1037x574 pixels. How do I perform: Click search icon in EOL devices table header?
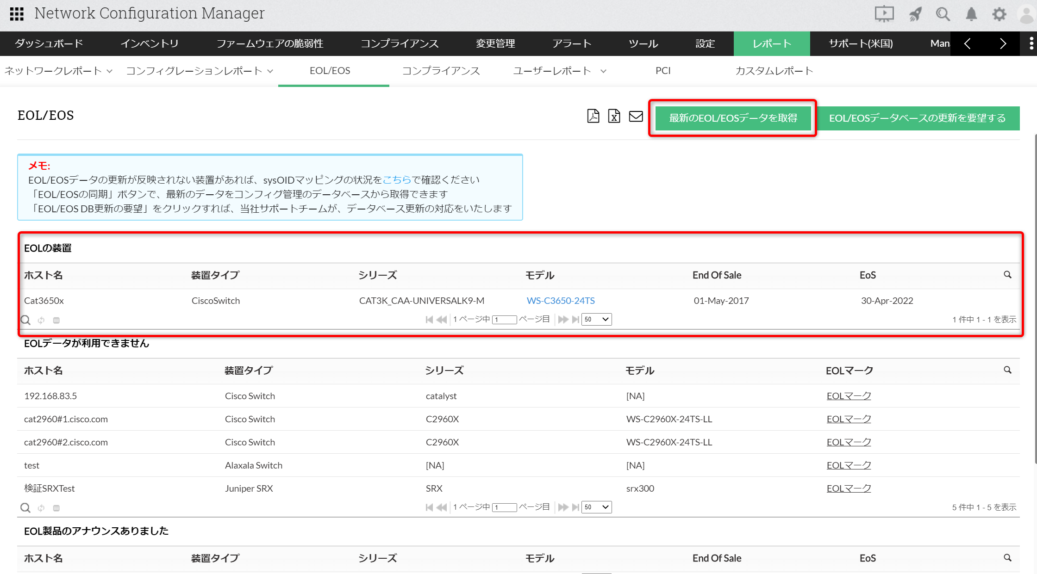(1007, 275)
